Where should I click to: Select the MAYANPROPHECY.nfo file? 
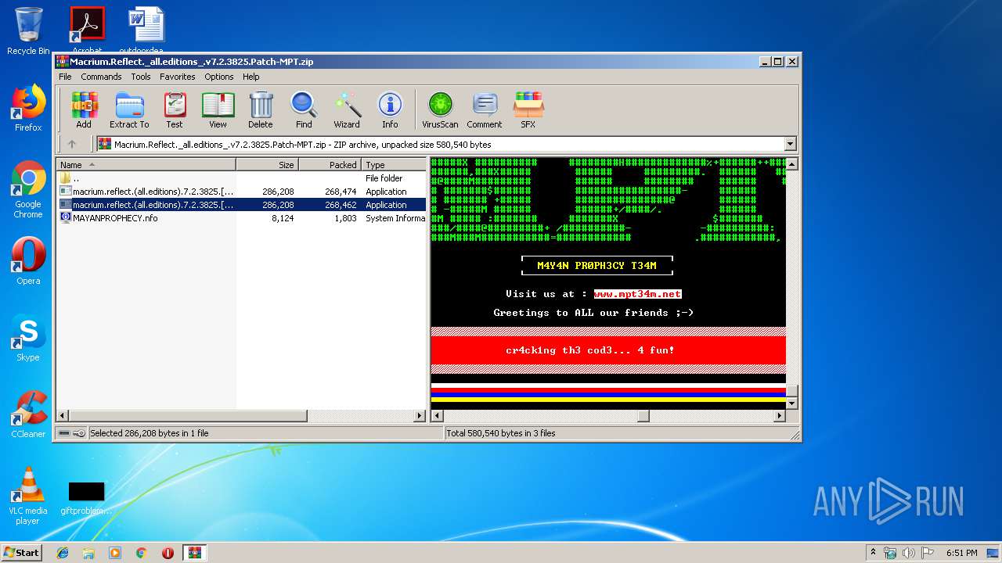pos(241,218)
